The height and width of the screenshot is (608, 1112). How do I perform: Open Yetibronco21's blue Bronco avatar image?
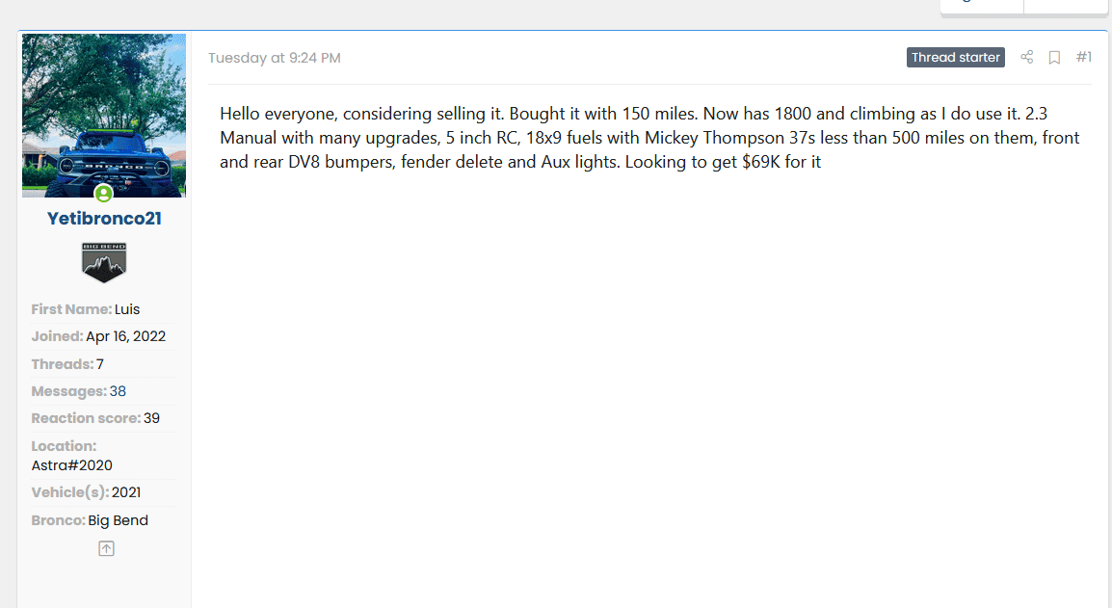pyautogui.click(x=104, y=116)
